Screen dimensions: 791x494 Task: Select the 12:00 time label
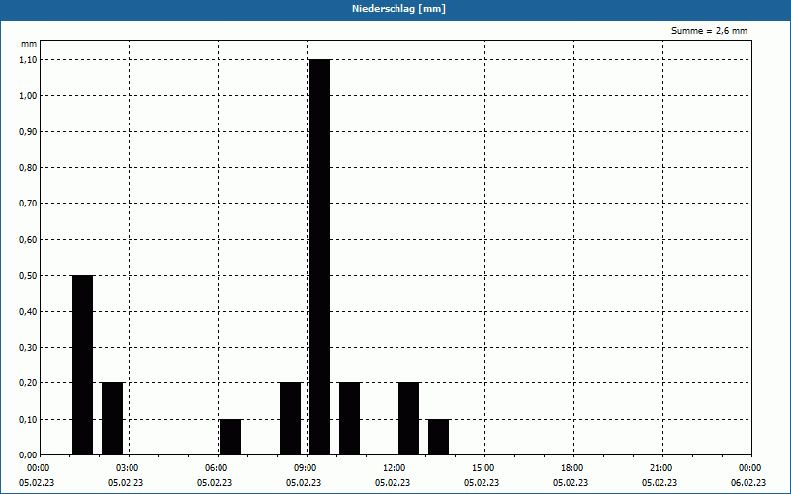pos(393,468)
